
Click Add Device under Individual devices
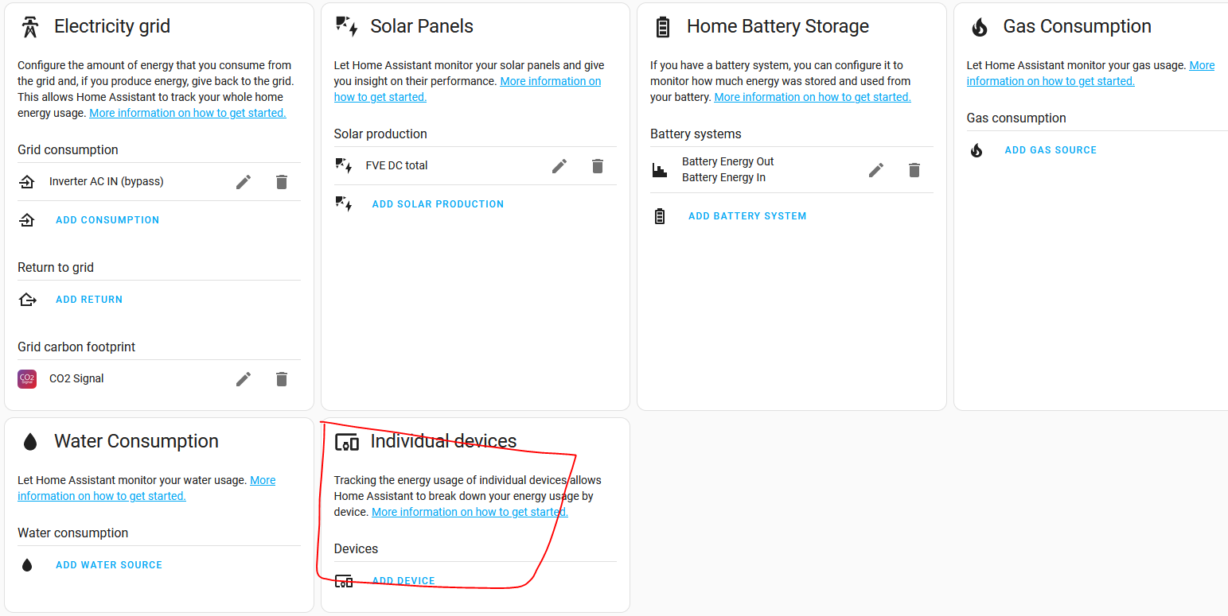(x=403, y=581)
